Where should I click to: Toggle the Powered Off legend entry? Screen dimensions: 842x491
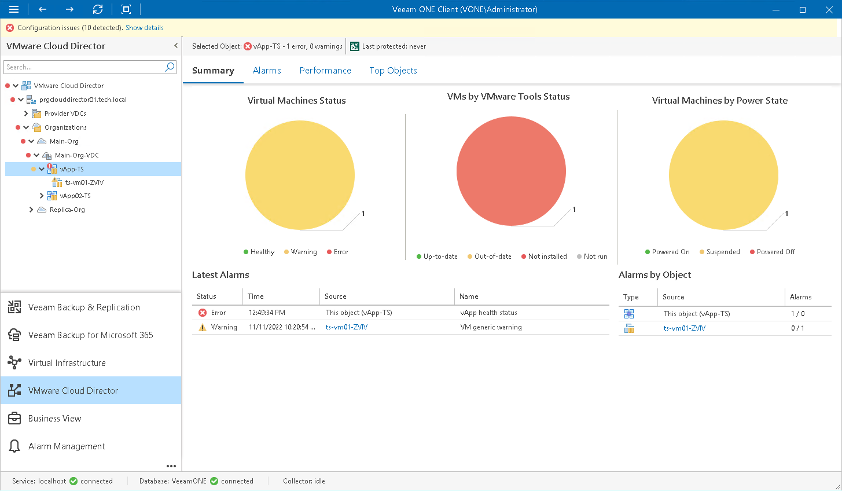click(x=773, y=252)
